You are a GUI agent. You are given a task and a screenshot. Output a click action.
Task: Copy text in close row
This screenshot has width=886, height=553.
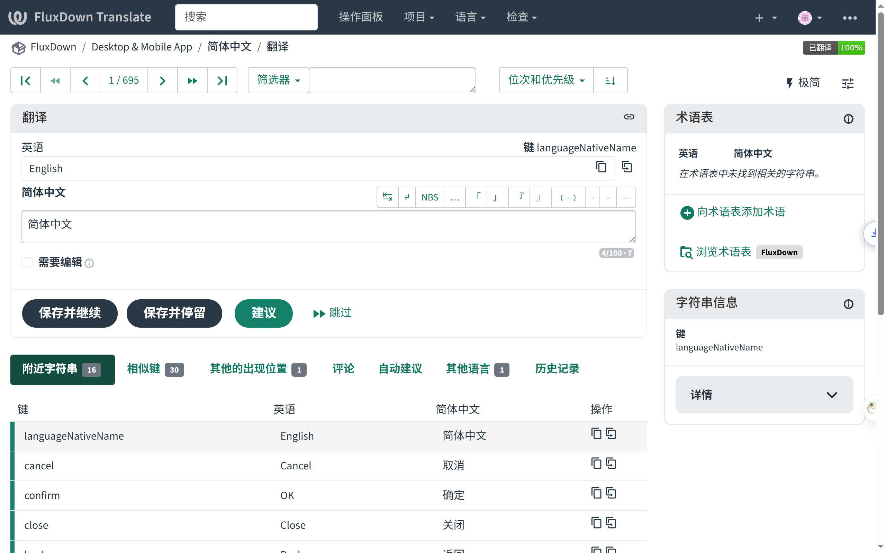596,523
